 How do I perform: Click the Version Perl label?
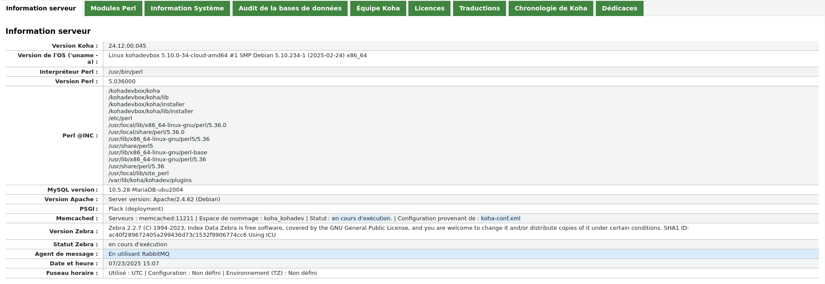point(76,82)
